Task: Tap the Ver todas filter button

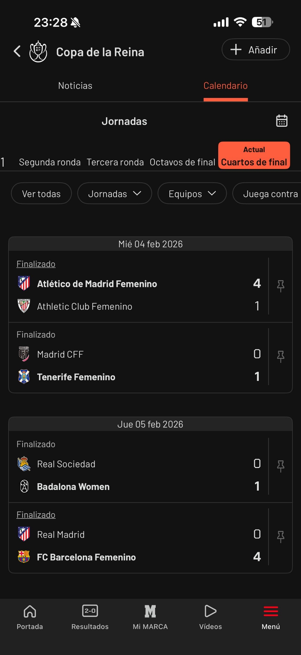Action: 41,194
